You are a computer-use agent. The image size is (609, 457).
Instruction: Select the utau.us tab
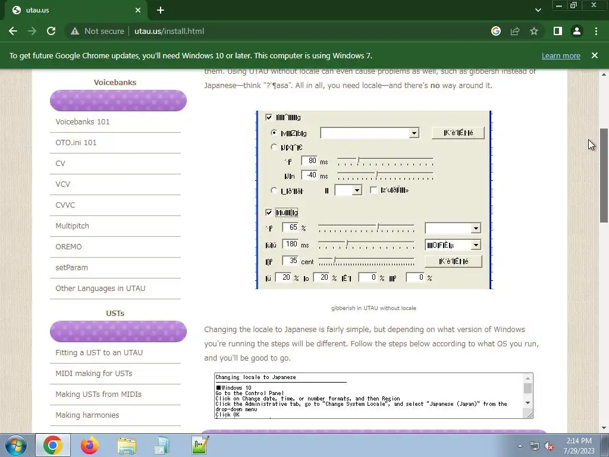(76, 10)
